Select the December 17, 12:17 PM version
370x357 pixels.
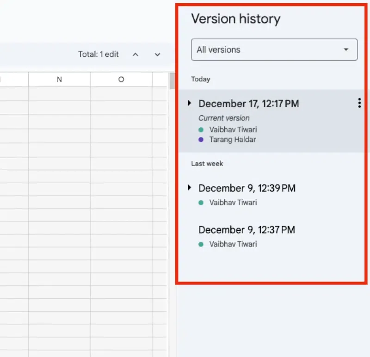[x=249, y=104]
